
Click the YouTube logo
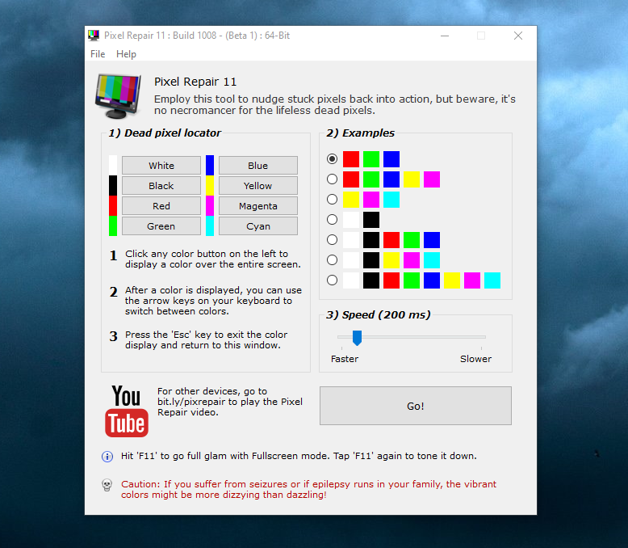tap(127, 411)
